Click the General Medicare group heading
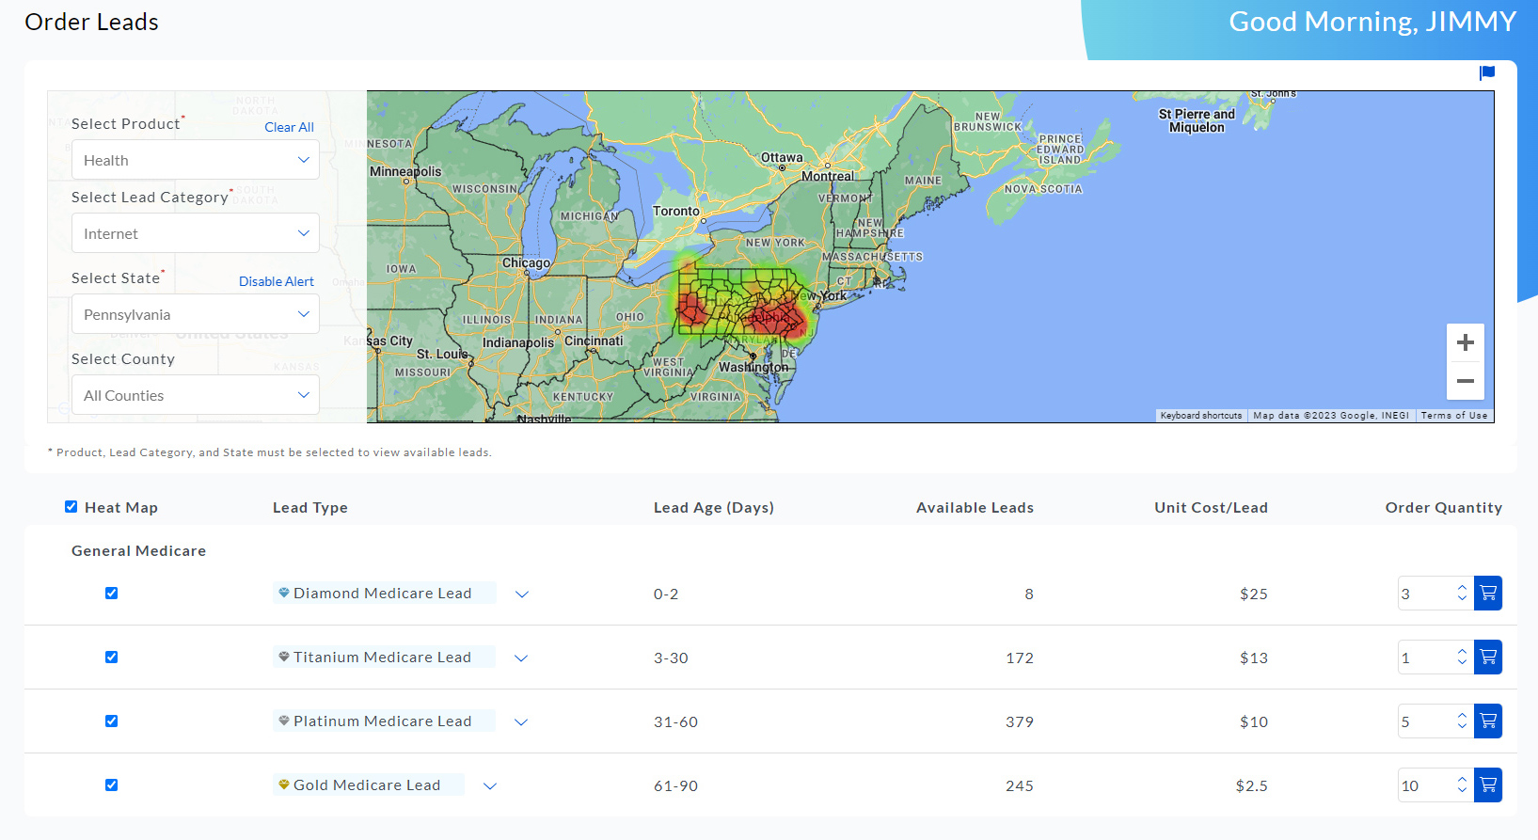The height and width of the screenshot is (840, 1538). point(139,551)
